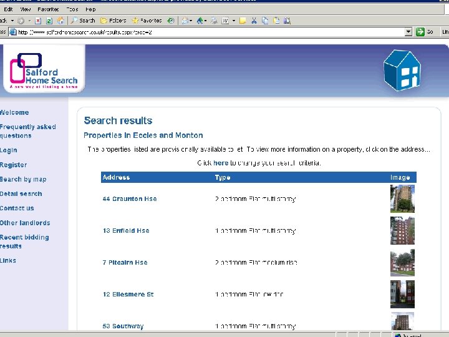Click the Search by map sidebar link
The image size is (449, 337).
coord(23,179)
